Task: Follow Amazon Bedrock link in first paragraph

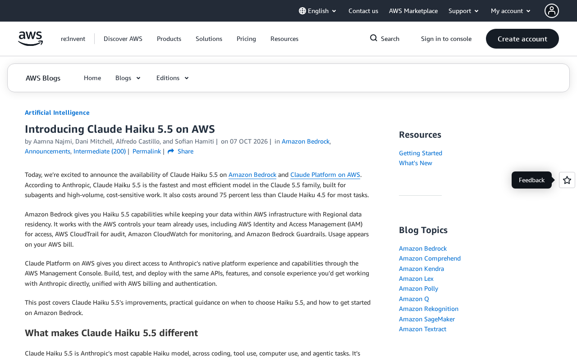Action: pyautogui.click(x=252, y=175)
